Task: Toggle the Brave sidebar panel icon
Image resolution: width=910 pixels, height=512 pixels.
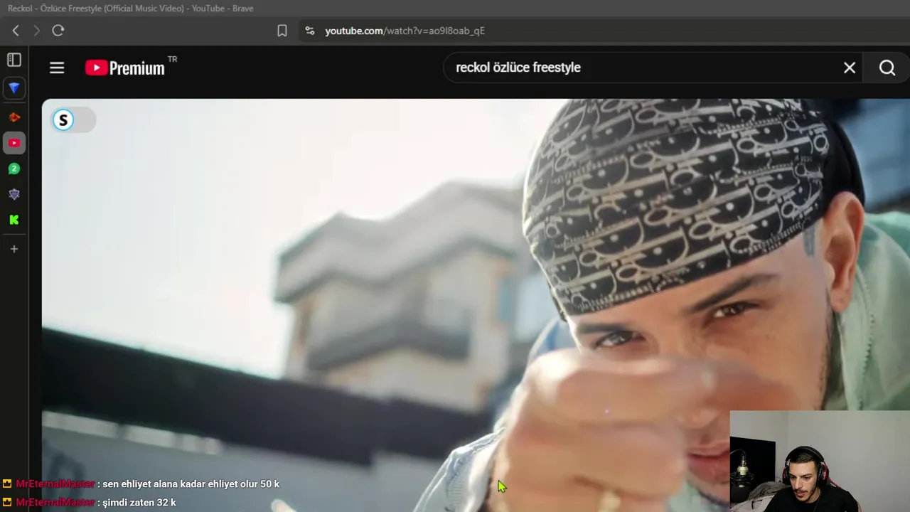Action: (14, 60)
